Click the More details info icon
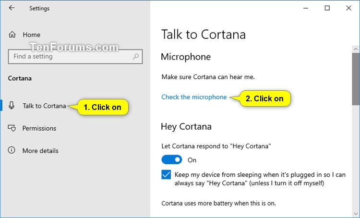Image resolution: width=360 pixels, height=218 pixels. click(x=12, y=150)
